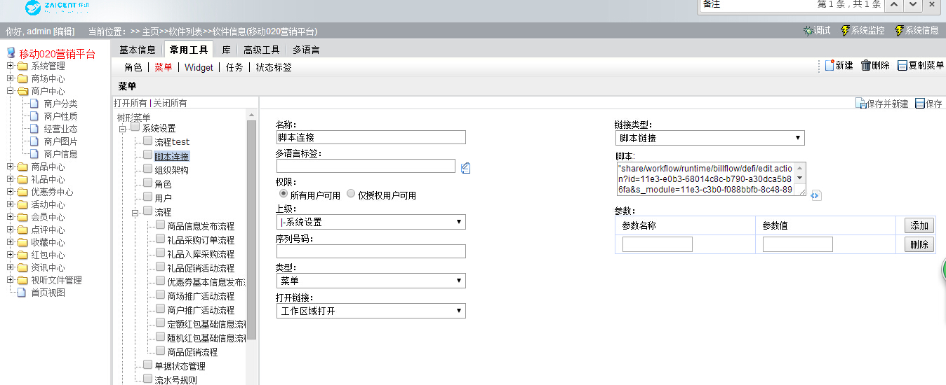Screen dimensions: 946x385
Task: Open the 角色 sub-tab
Action: (133, 67)
